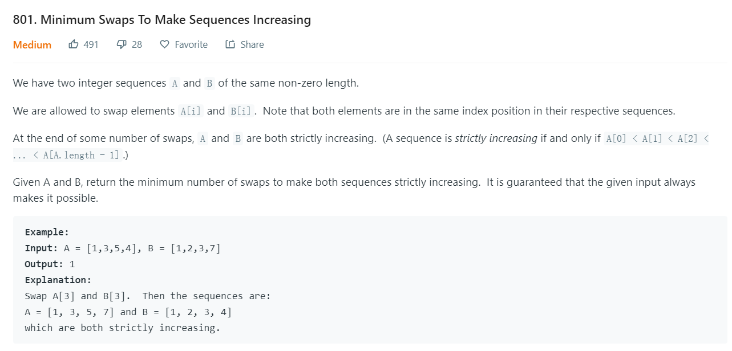This screenshot has height=351, width=732.
Task: Click the Share arrow icon
Action: [230, 44]
